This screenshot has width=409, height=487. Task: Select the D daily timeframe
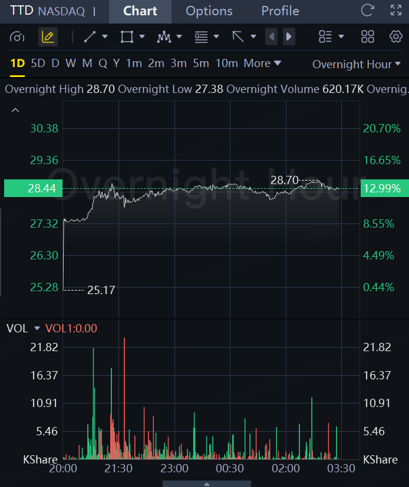pyautogui.click(x=55, y=64)
